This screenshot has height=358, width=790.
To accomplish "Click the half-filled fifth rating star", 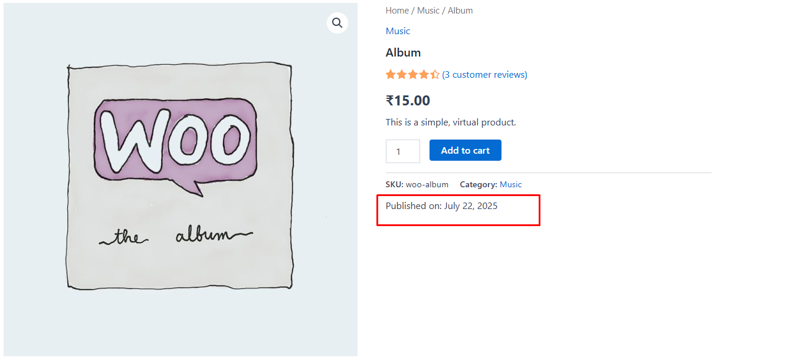I will (x=435, y=74).
